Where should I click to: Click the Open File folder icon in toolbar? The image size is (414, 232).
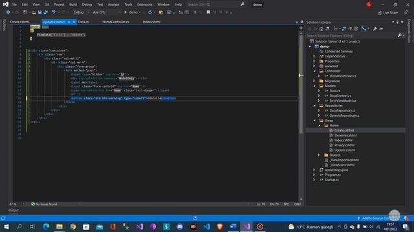pos(34,12)
